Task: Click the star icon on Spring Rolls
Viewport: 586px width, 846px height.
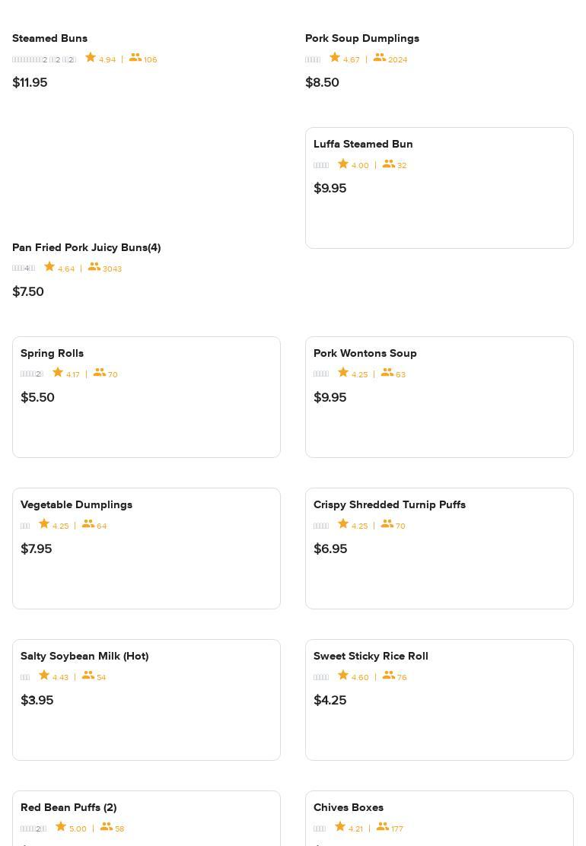Action: point(58,373)
